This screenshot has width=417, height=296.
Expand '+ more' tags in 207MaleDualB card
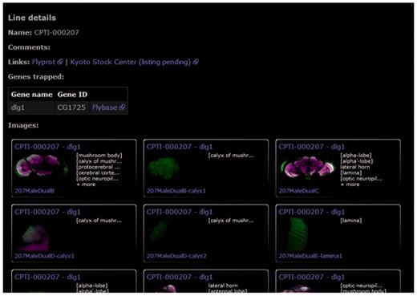coord(86,184)
